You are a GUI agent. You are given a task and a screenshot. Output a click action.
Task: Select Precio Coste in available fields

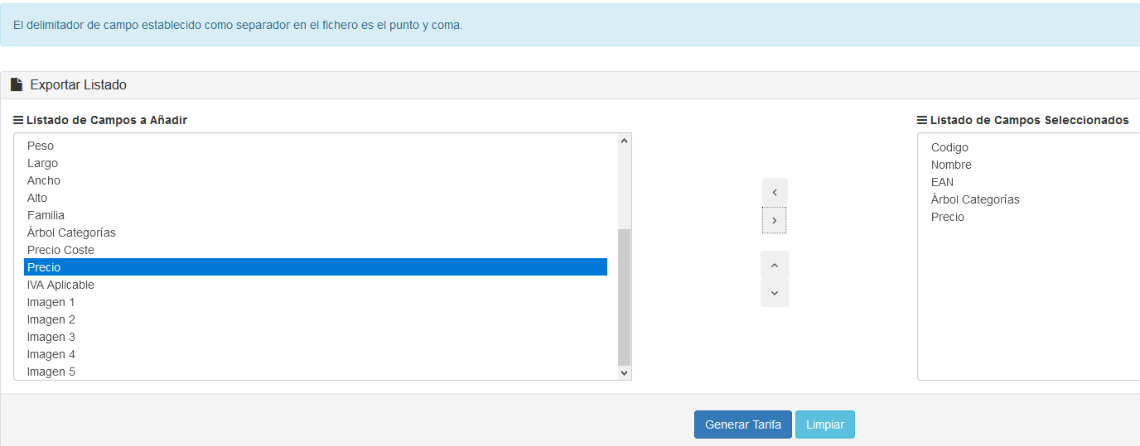click(60, 250)
